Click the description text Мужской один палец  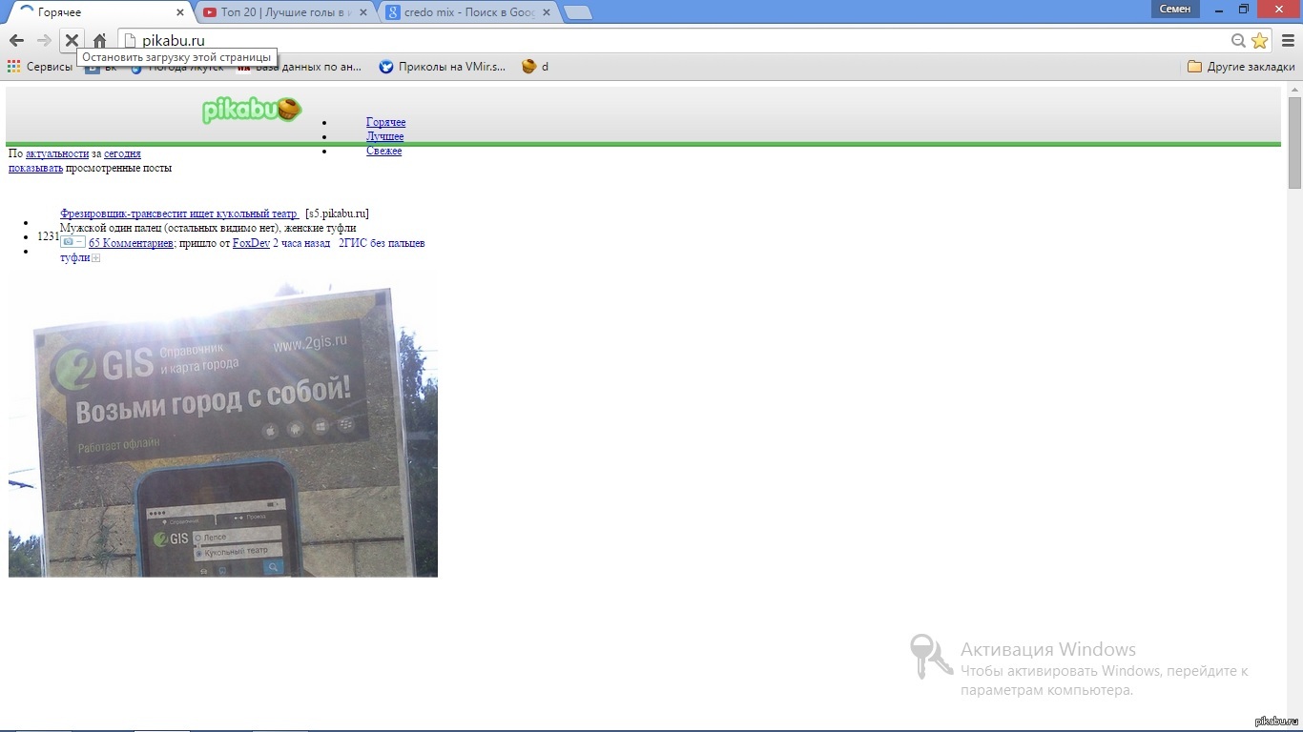tap(208, 228)
